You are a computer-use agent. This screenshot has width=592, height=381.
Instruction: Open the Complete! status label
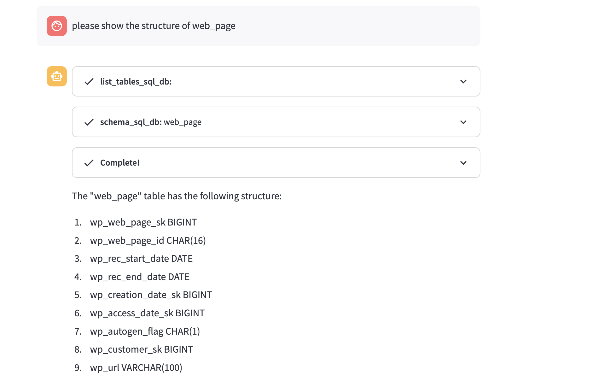120,163
